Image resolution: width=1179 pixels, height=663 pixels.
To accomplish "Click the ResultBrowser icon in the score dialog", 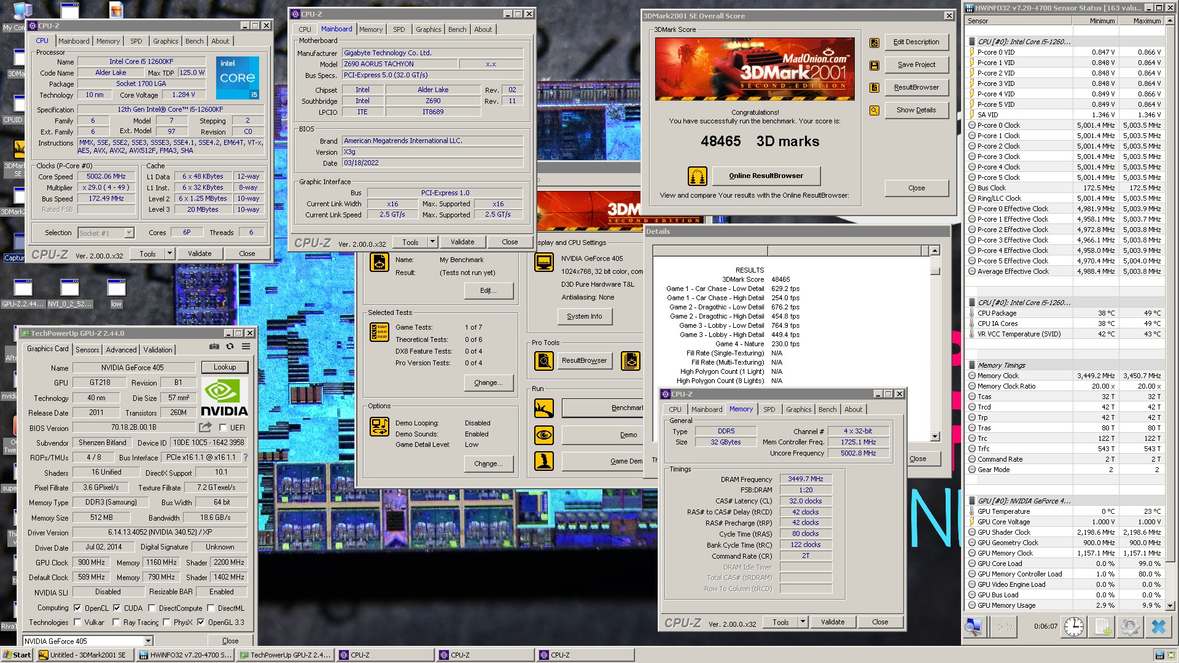I will click(874, 88).
